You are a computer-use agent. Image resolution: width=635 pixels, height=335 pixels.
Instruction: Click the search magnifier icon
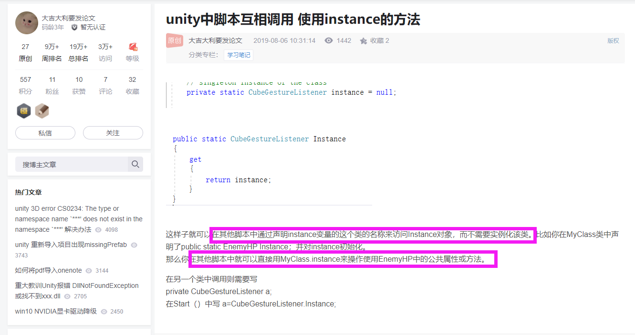point(135,164)
